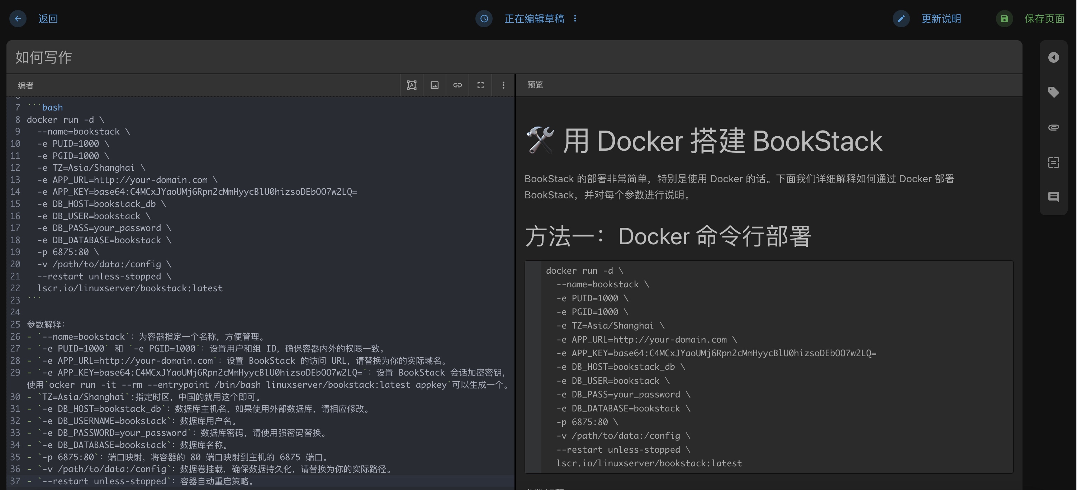Click the green save icon
This screenshot has width=1077, height=490.
click(x=1004, y=19)
